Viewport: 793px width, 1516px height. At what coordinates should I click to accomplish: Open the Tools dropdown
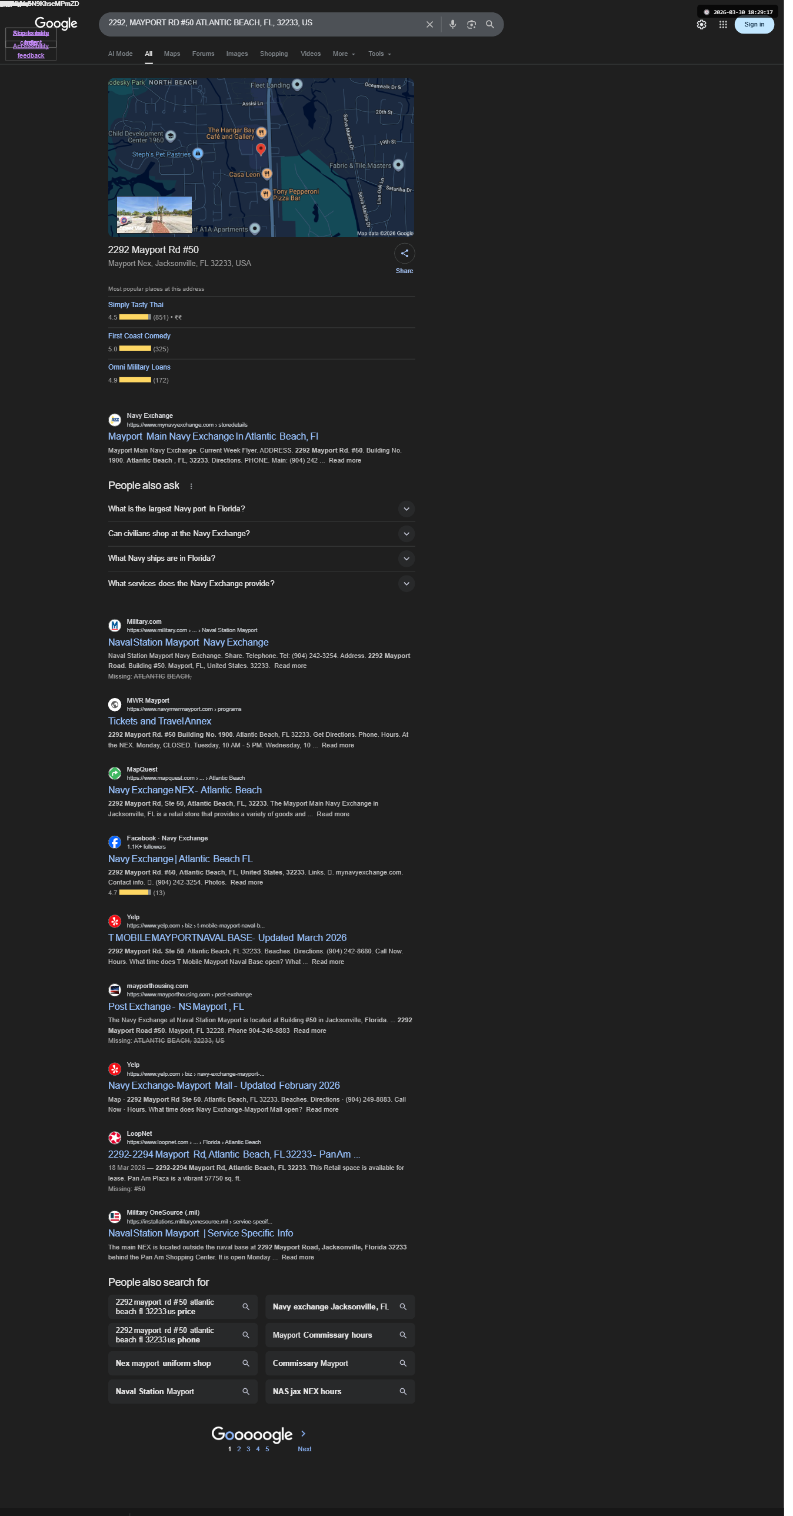point(379,54)
